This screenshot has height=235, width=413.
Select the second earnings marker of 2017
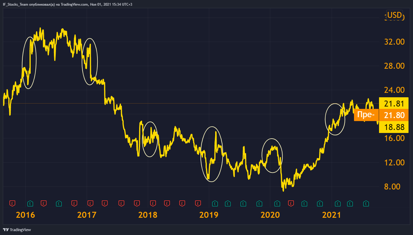pos(105,203)
